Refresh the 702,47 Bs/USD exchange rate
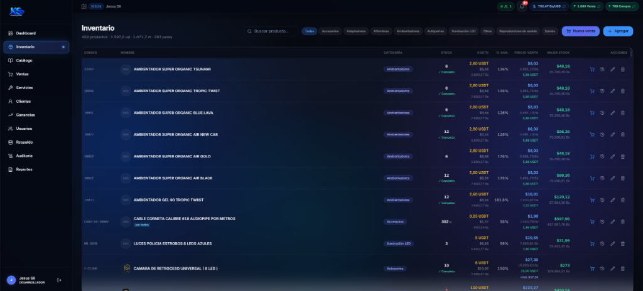643x291 pixels. point(564,6)
